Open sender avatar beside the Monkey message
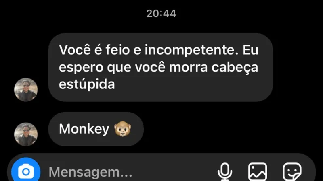The height and width of the screenshot is (181, 323). pyautogui.click(x=26, y=134)
